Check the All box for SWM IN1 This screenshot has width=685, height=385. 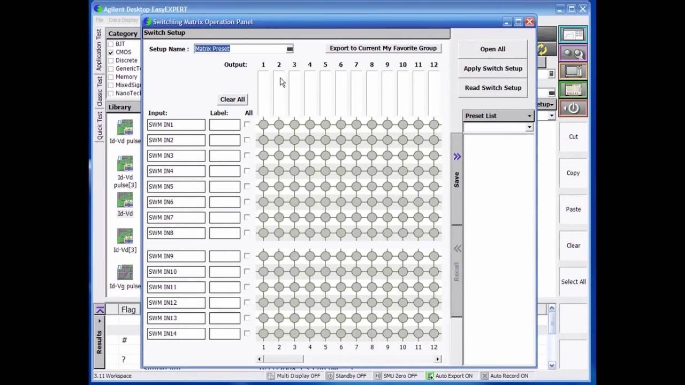pos(247,125)
